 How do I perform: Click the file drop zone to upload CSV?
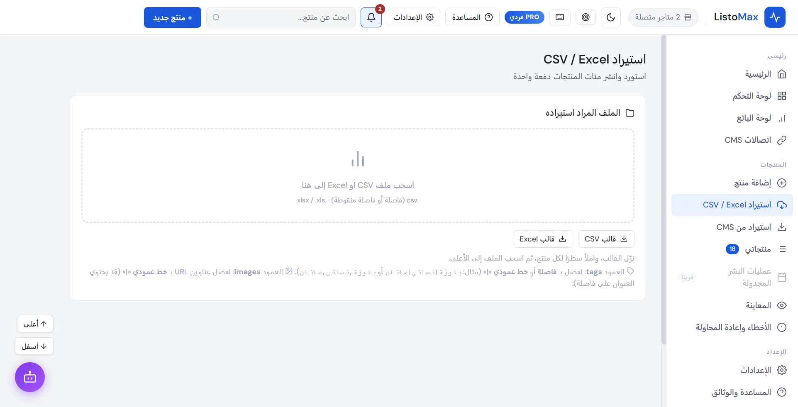tap(358, 175)
